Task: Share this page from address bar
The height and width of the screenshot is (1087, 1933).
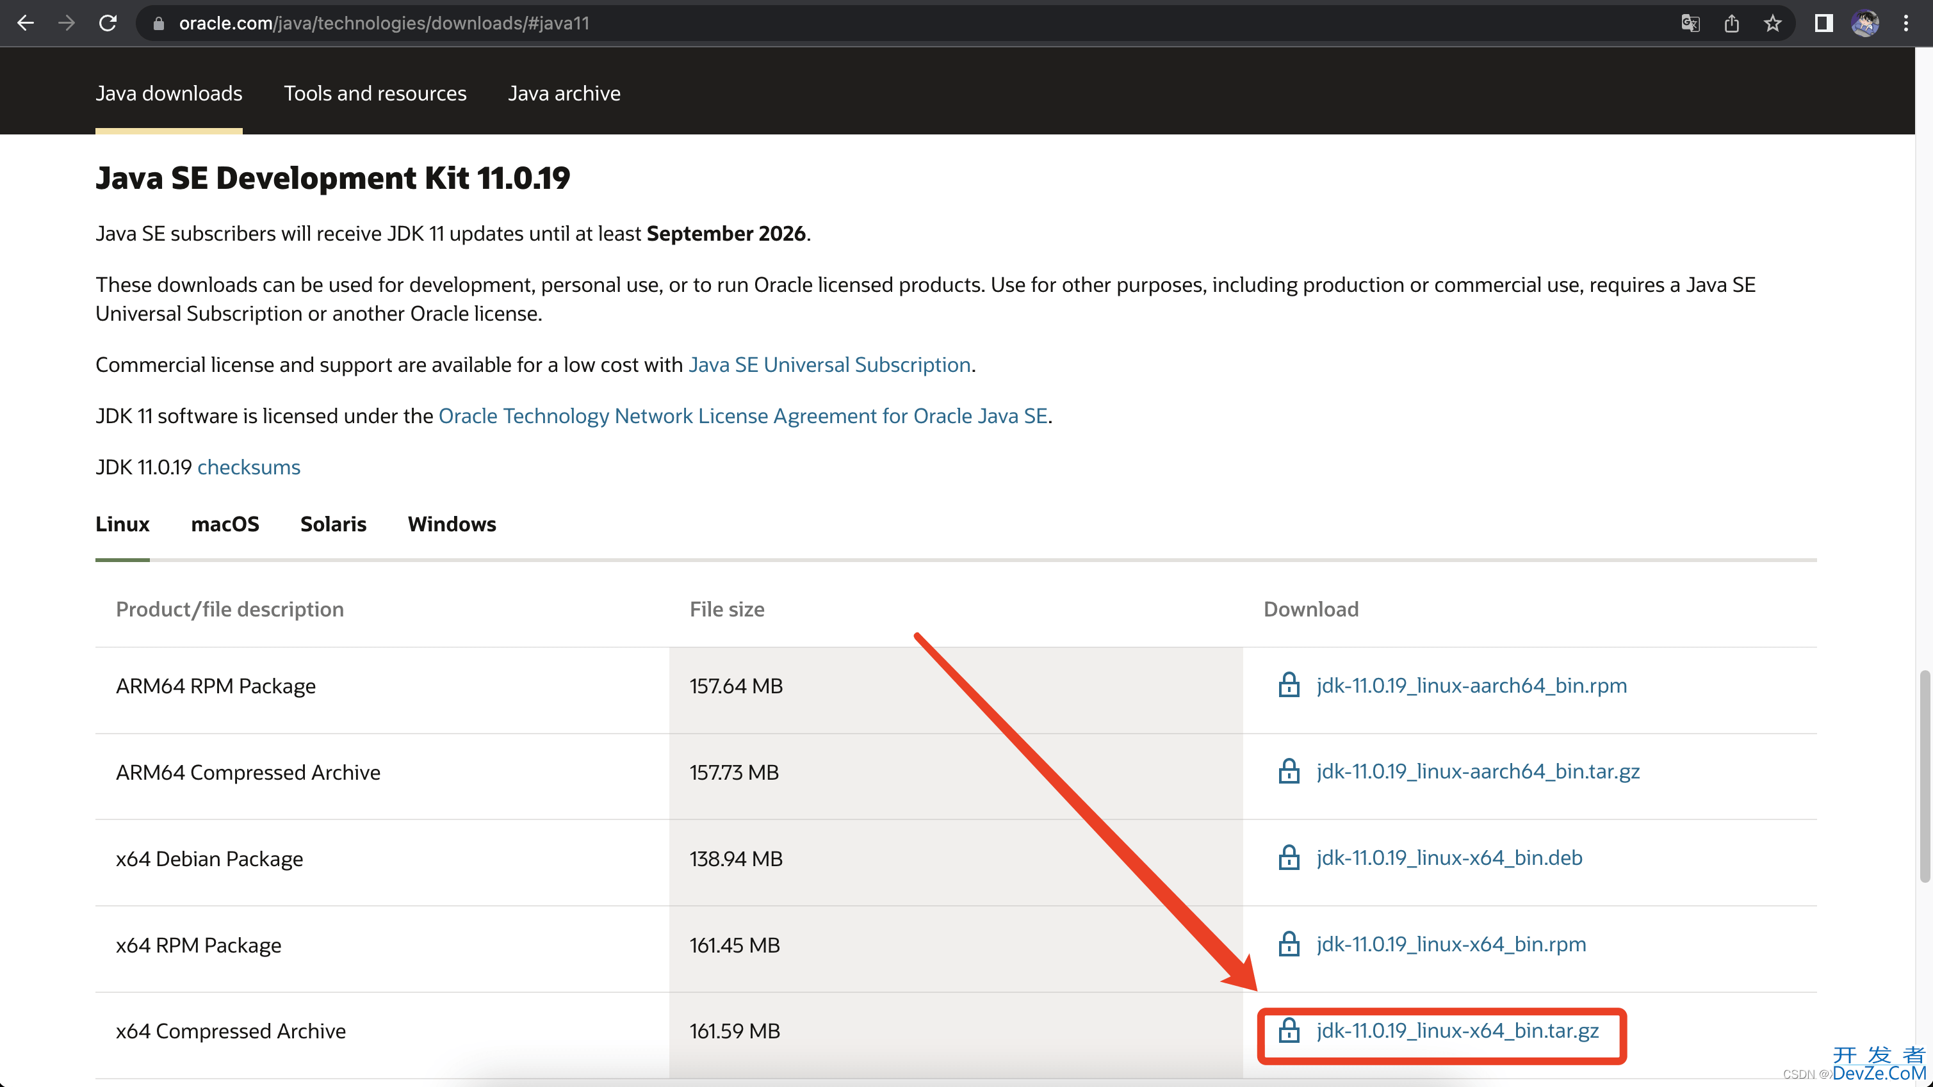Action: (1731, 24)
